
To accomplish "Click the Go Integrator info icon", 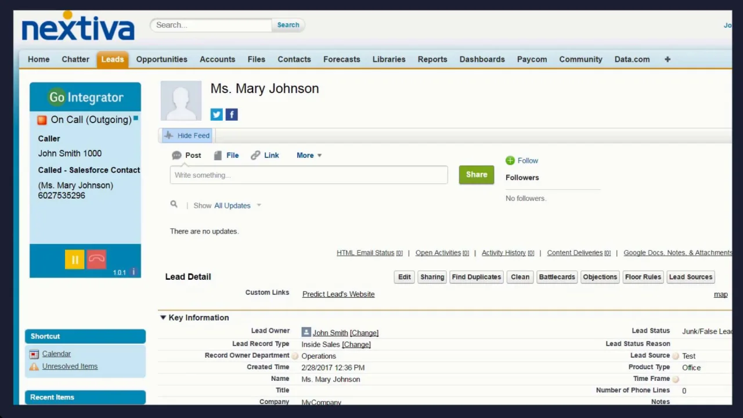I will coord(134,272).
